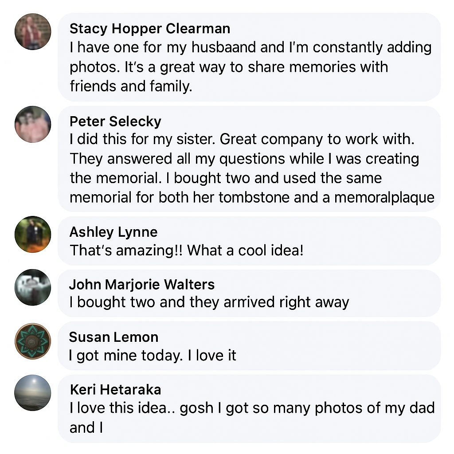Screen dimensions: 454x454
Task: Visit Peter Selecky's profile via his name
Action: pyautogui.click(x=115, y=121)
